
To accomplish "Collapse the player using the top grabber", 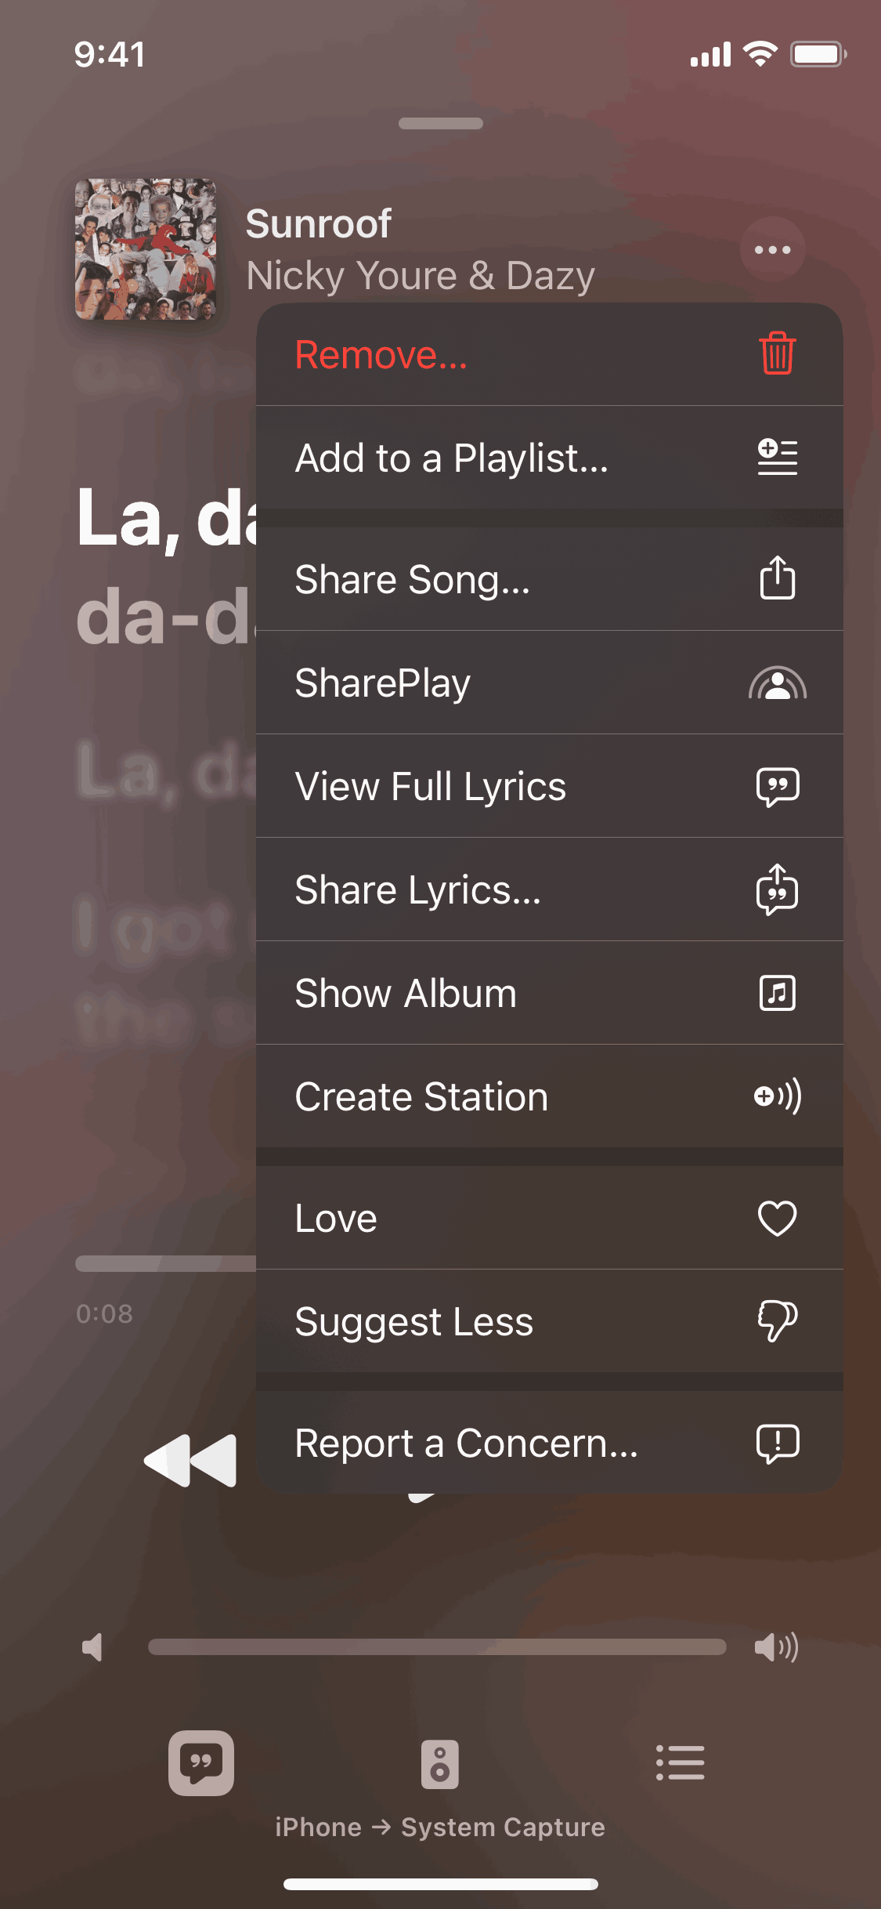I will point(440,123).
